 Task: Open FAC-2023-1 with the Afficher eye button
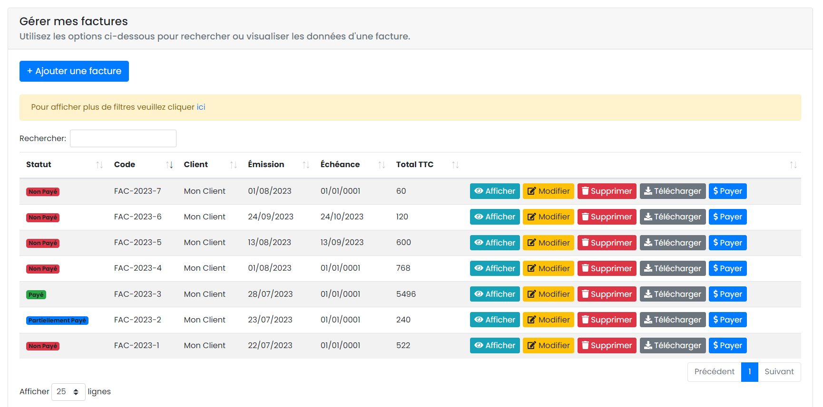point(495,345)
